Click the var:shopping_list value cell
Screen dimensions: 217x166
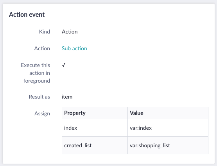tap(168, 145)
